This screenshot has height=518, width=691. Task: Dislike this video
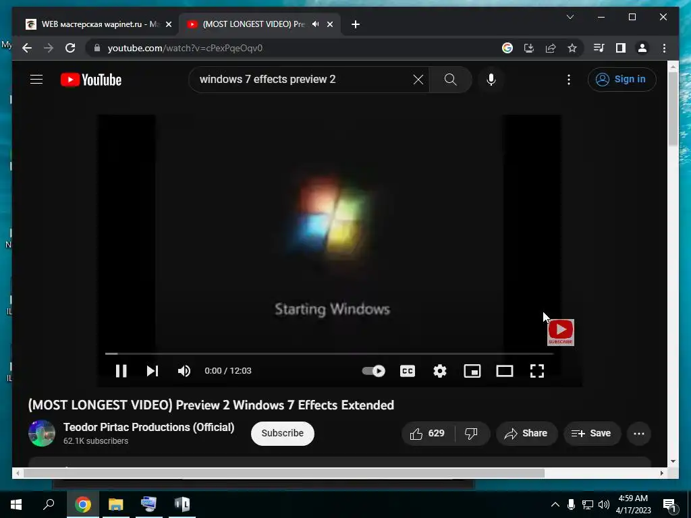pyautogui.click(x=472, y=434)
